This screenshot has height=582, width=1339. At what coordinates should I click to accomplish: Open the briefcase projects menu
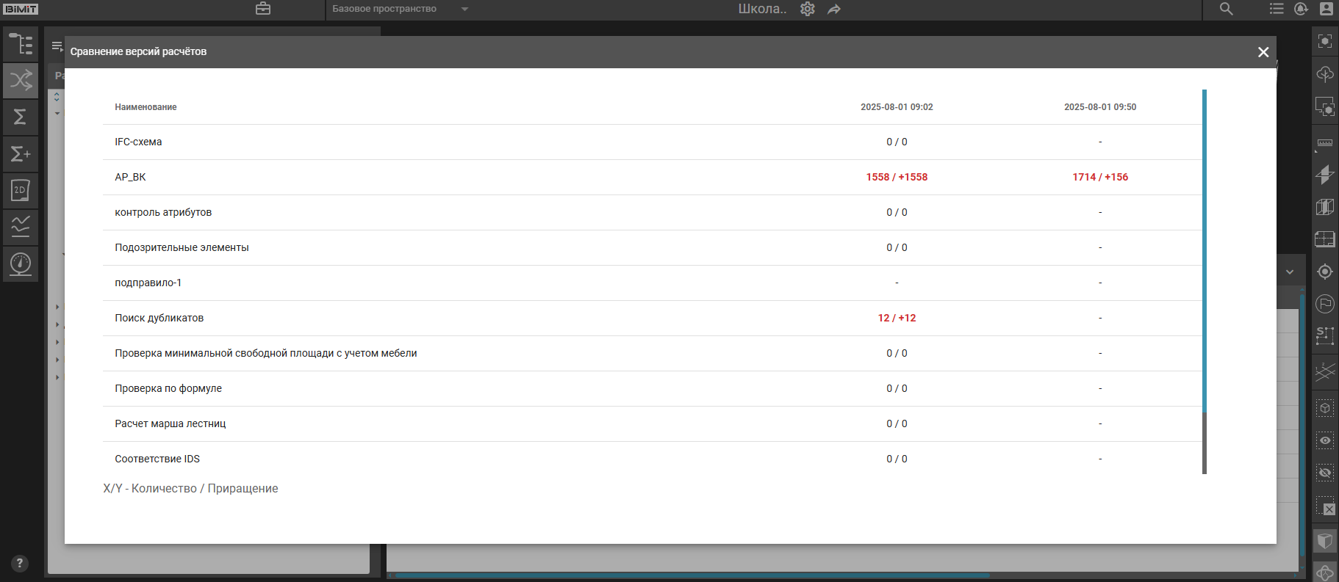pos(263,9)
